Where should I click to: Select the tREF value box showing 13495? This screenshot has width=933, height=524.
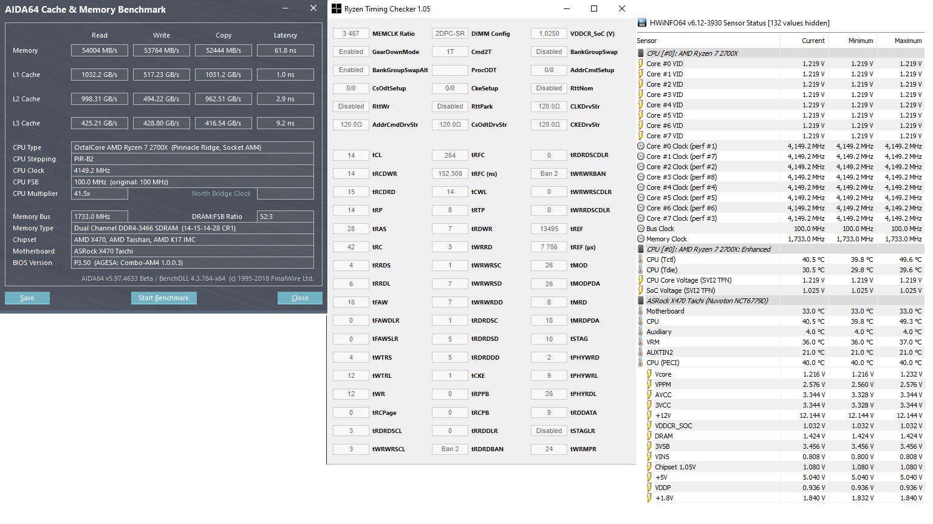pos(549,229)
